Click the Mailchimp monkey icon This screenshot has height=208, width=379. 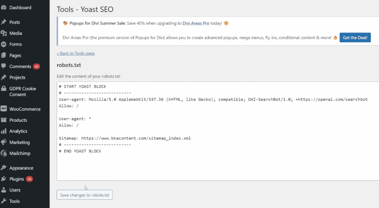(x=4, y=153)
